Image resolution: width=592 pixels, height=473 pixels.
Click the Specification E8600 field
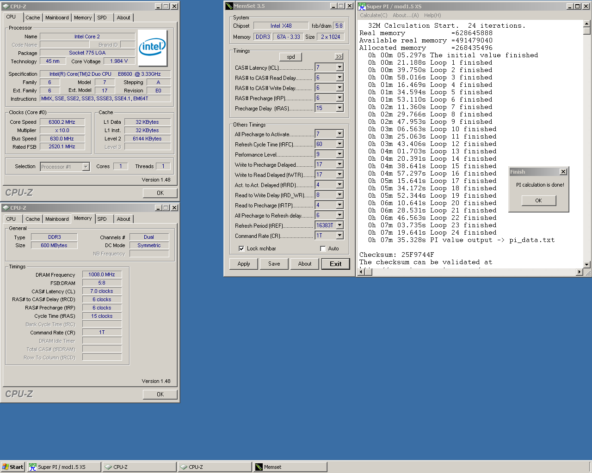point(105,74)
